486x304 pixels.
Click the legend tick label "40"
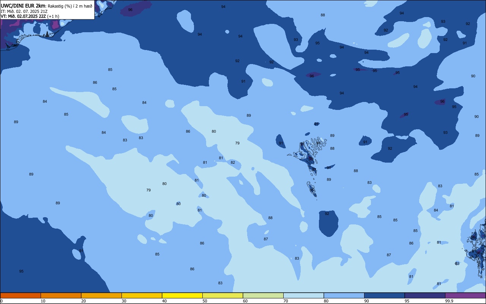164,301
